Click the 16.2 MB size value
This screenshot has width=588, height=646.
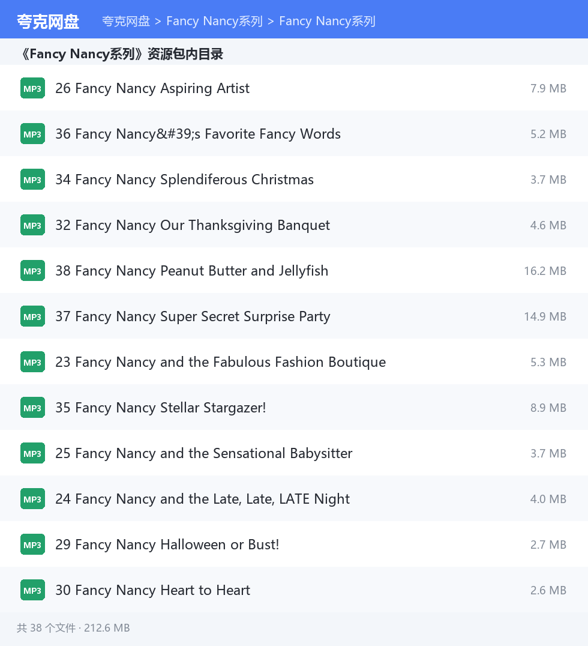click(x=545, y=271)
